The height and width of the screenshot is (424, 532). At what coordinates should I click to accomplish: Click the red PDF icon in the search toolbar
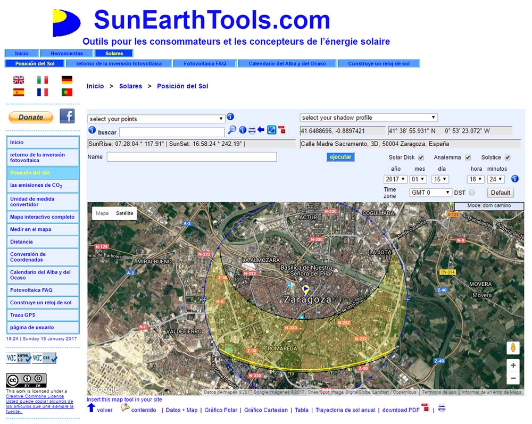click(282, 130)
